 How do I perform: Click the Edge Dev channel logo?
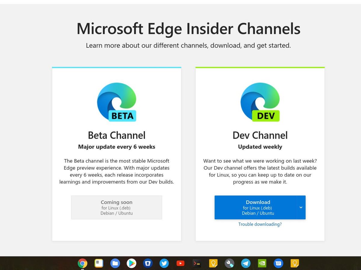(x=260, y=102)
